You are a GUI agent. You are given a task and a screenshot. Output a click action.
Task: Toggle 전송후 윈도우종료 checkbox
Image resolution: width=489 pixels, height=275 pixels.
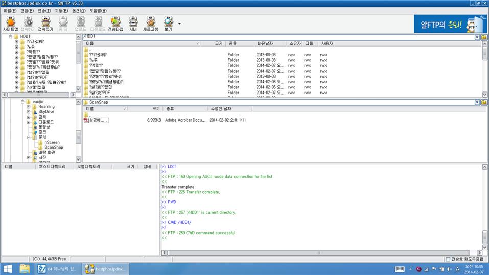coord(448,259)
